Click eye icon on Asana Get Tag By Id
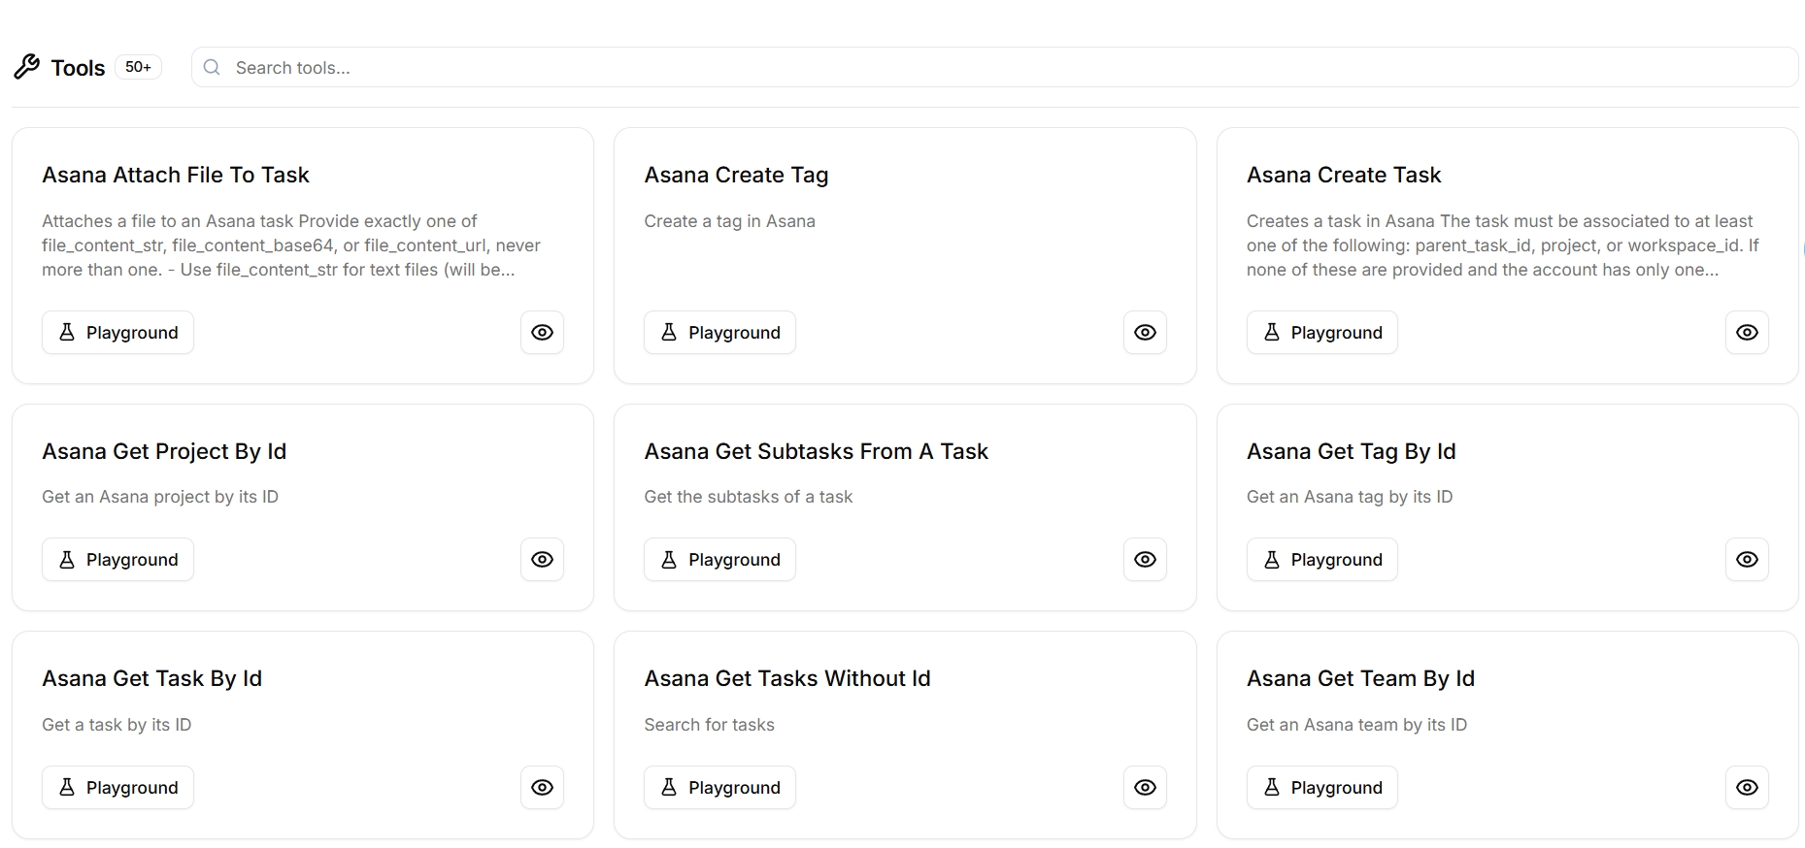The width and height of the screenshot is (1805, 848). [1747, 560]
